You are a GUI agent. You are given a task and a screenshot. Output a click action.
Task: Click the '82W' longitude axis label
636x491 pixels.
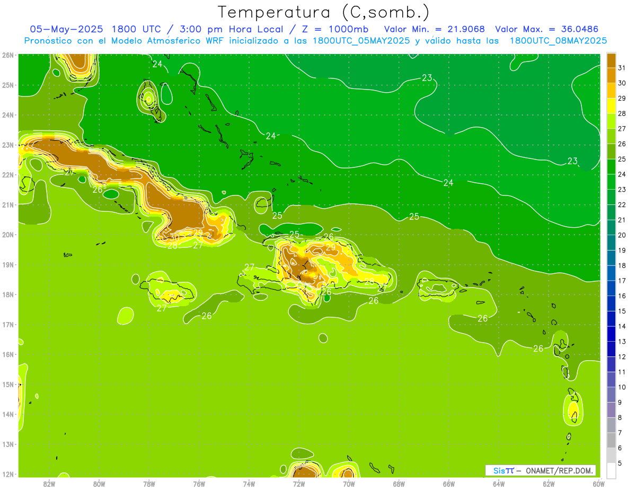pyautogui.click(x=49, y=484)
